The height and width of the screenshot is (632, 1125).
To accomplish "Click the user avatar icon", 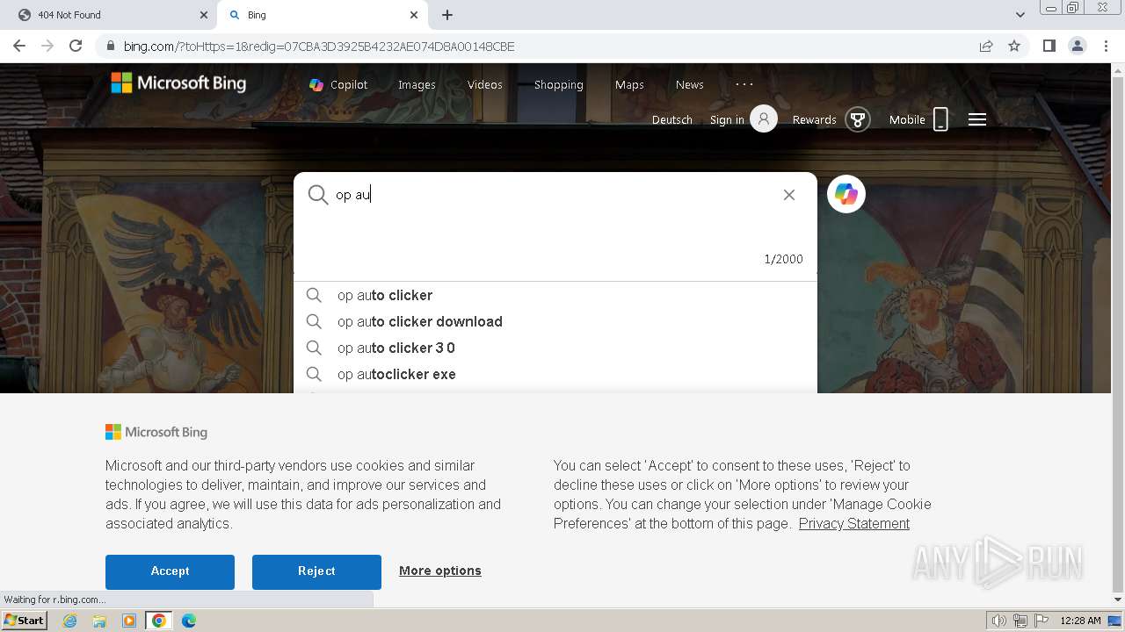I will tap(764, 118).
